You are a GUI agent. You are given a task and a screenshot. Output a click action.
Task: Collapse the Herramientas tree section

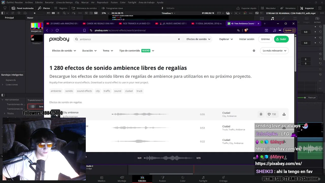point(2,100)
